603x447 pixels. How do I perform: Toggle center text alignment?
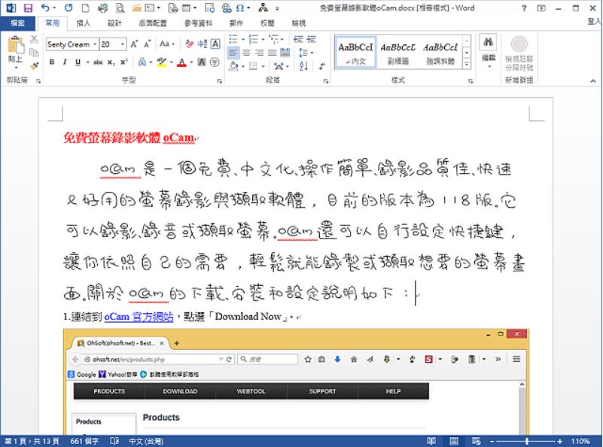pyautogui.click(x=246, y=53)
